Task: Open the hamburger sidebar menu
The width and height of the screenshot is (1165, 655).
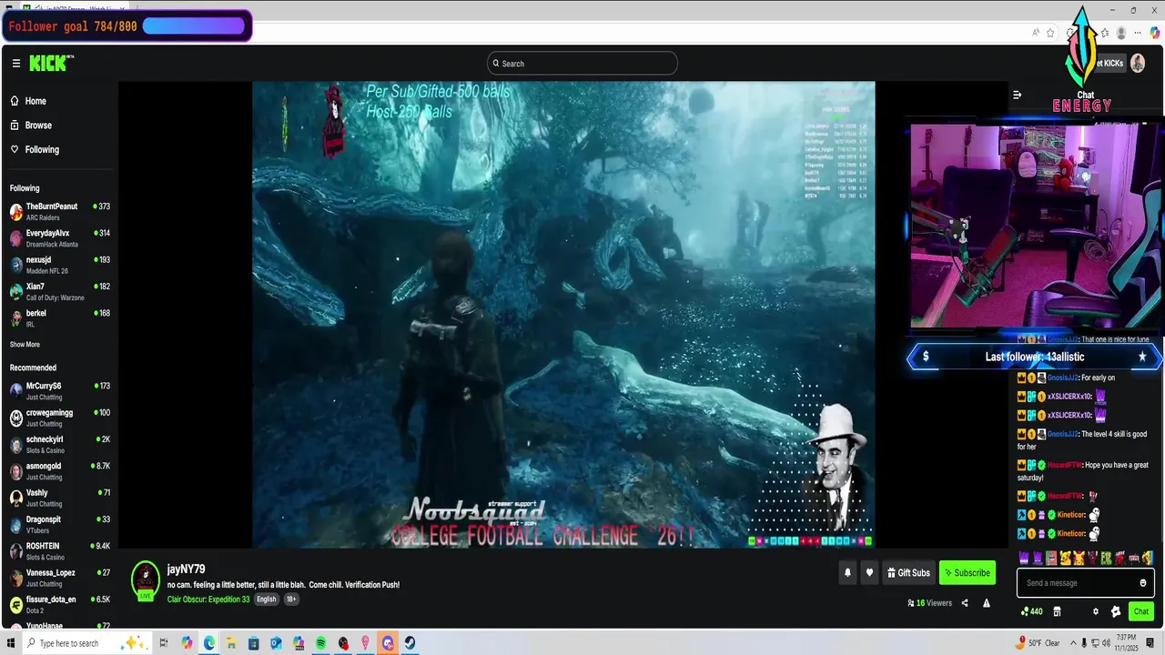Action: click(16, 63)
